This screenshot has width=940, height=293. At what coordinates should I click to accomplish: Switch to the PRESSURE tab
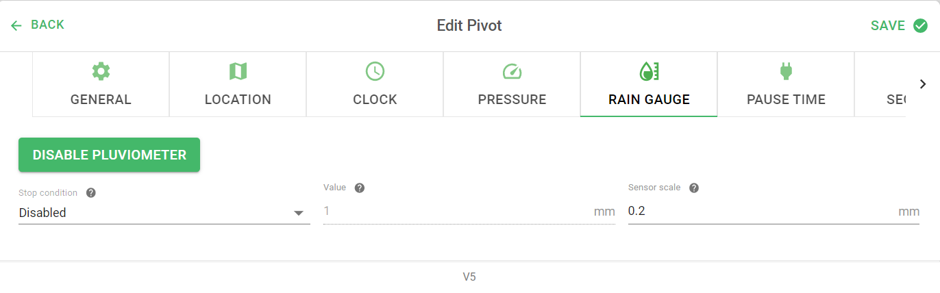pyautogui.click(x=512, y=84)
